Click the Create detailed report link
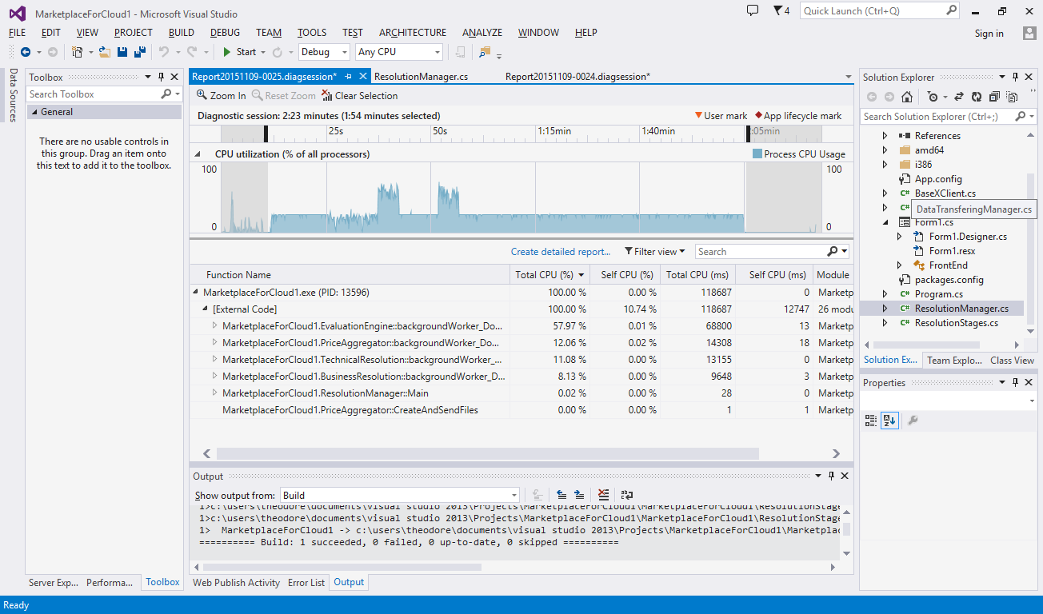The height and width of the screenshot is (614, 1043). click(x=561, y=251)
